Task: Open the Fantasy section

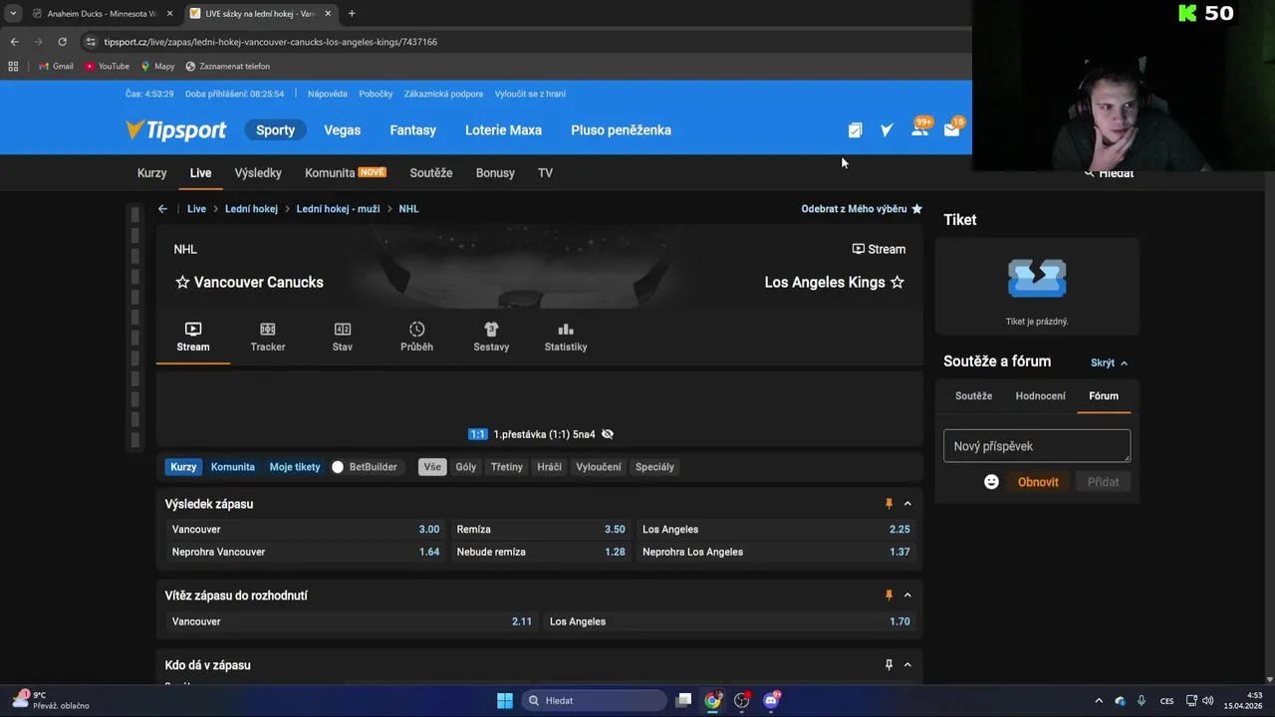Action: point(412,130)
